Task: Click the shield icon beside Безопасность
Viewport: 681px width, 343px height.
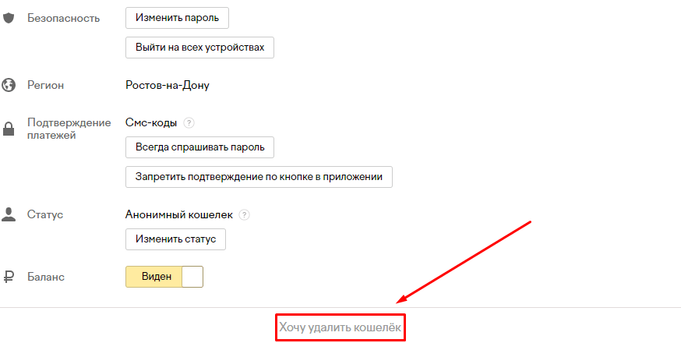Action: pos(9,17)
